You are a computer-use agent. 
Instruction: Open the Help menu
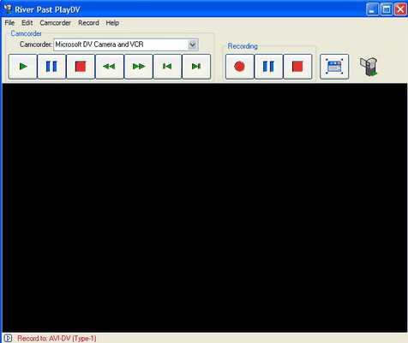(112, 23)
